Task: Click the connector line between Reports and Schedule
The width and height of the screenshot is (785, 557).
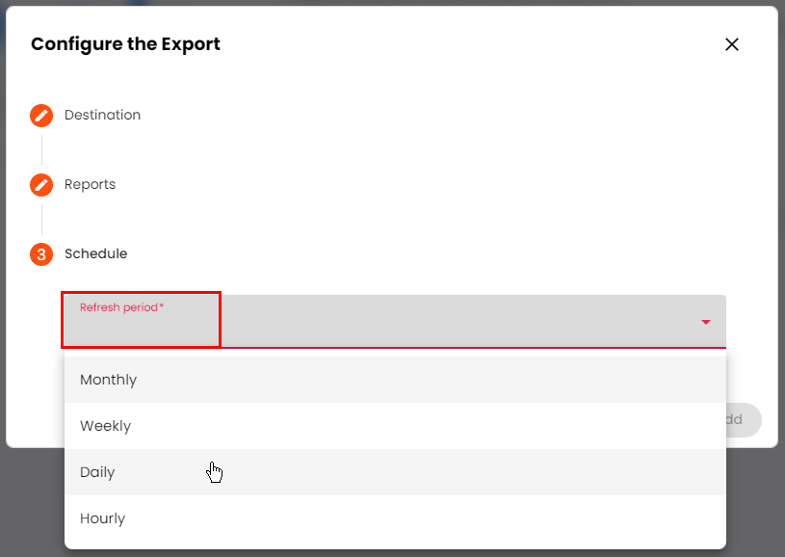Action: click(x=41, y=220)
